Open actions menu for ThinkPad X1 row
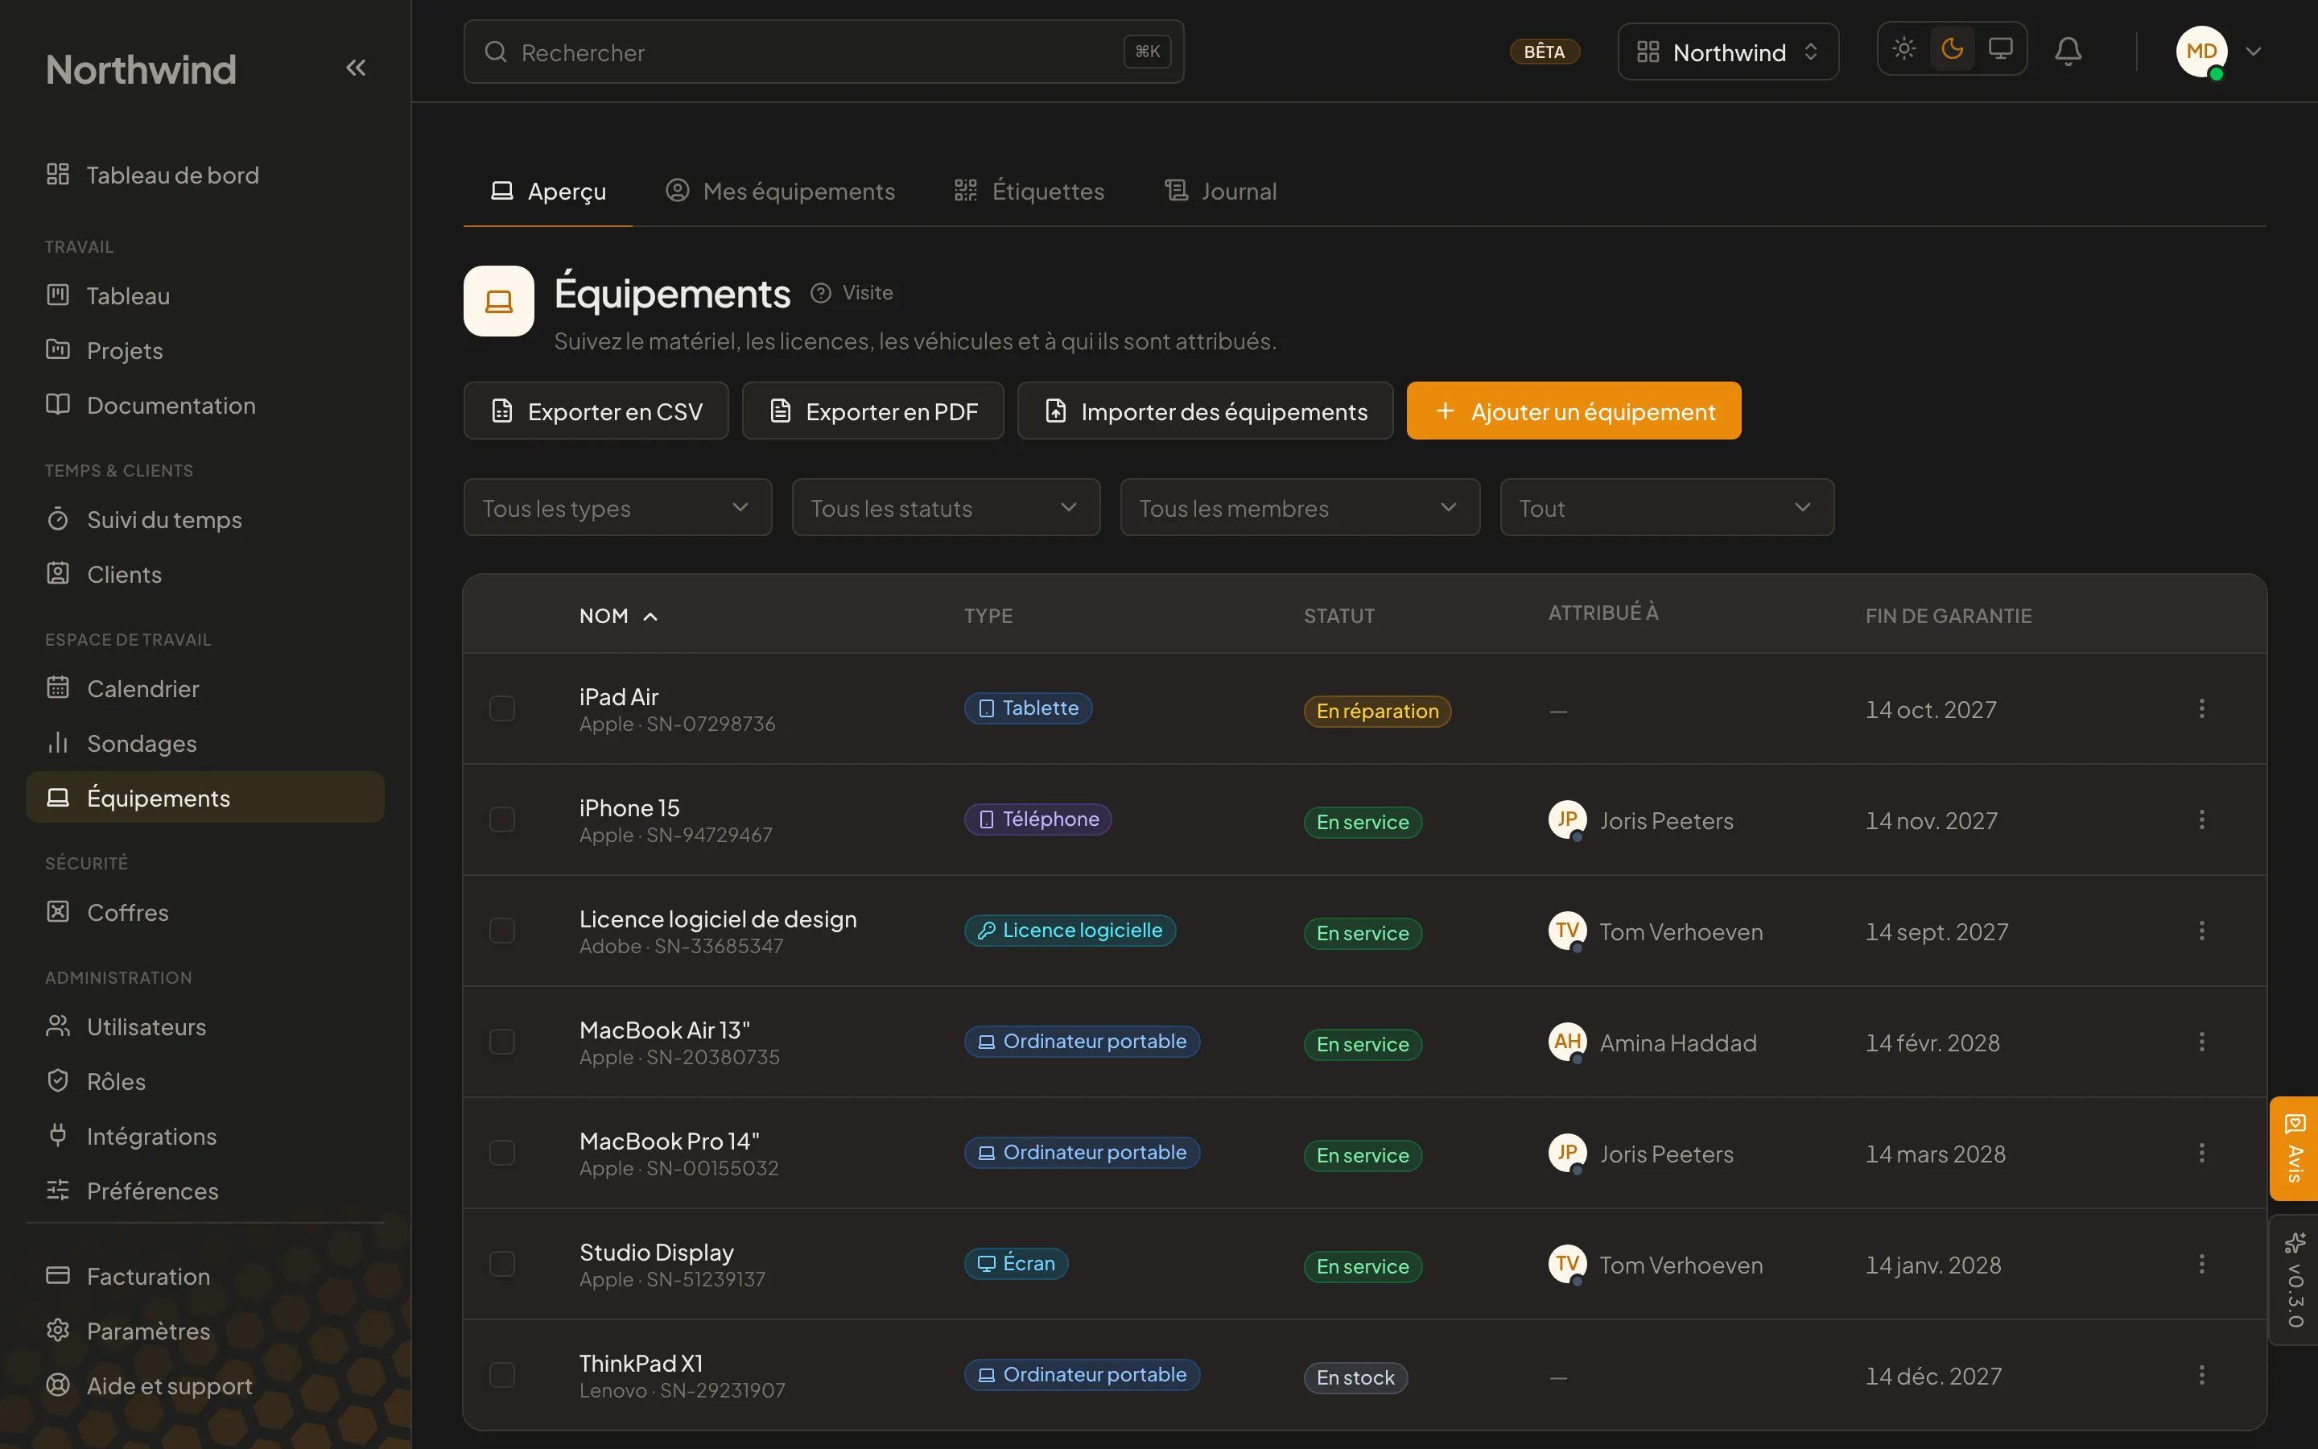 pyautogui.click(x=2201, y=1375)
